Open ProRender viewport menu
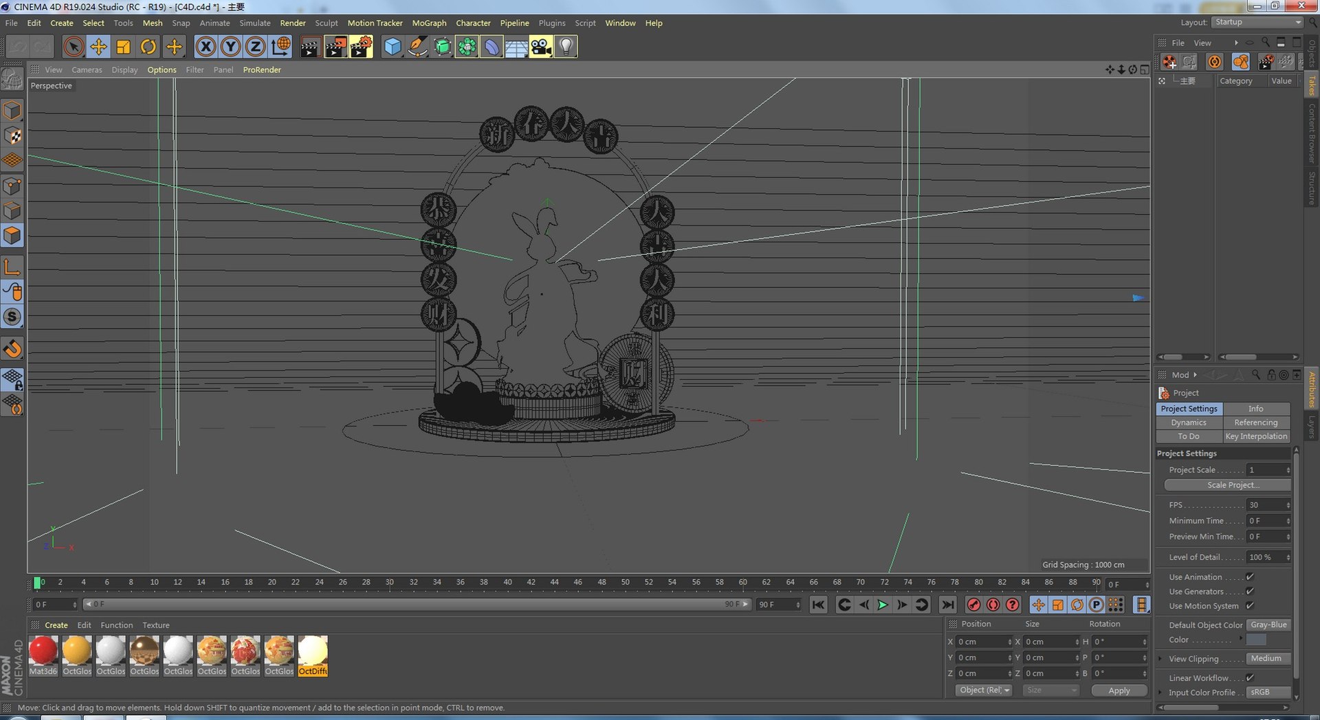1320x720 pixels. [262, 69]
